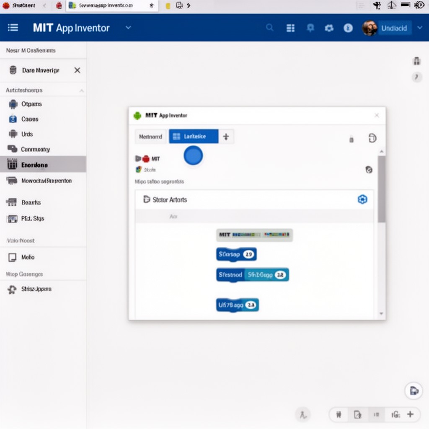This screenshot has width=429, height=429.
Task: Open the settings gear in the header
Action: [329, 28]
